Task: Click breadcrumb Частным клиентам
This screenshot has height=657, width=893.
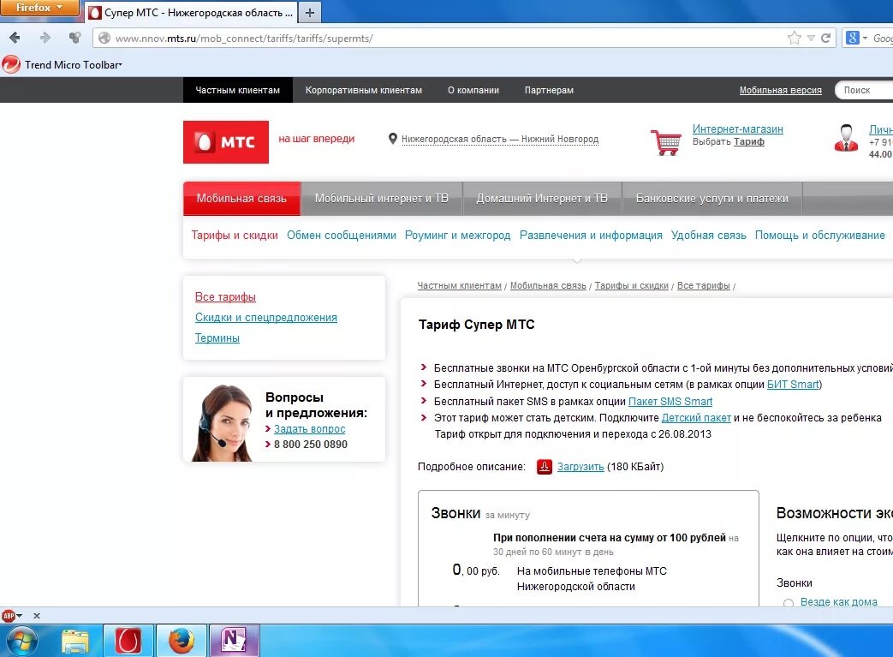Action: coord(460,285)
